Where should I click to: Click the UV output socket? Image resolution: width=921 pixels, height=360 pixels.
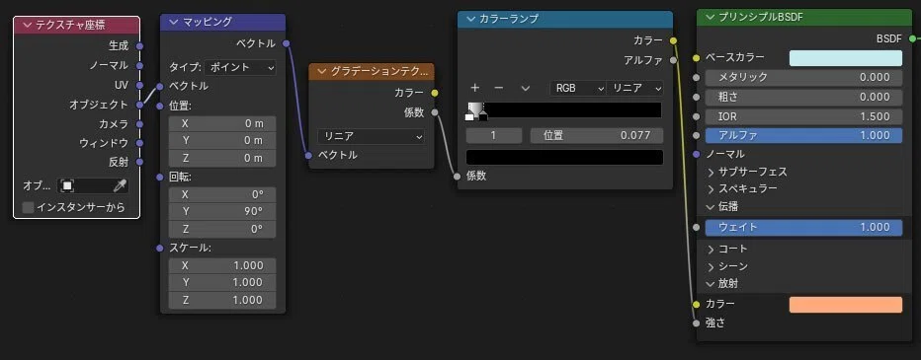pos(139,85)
